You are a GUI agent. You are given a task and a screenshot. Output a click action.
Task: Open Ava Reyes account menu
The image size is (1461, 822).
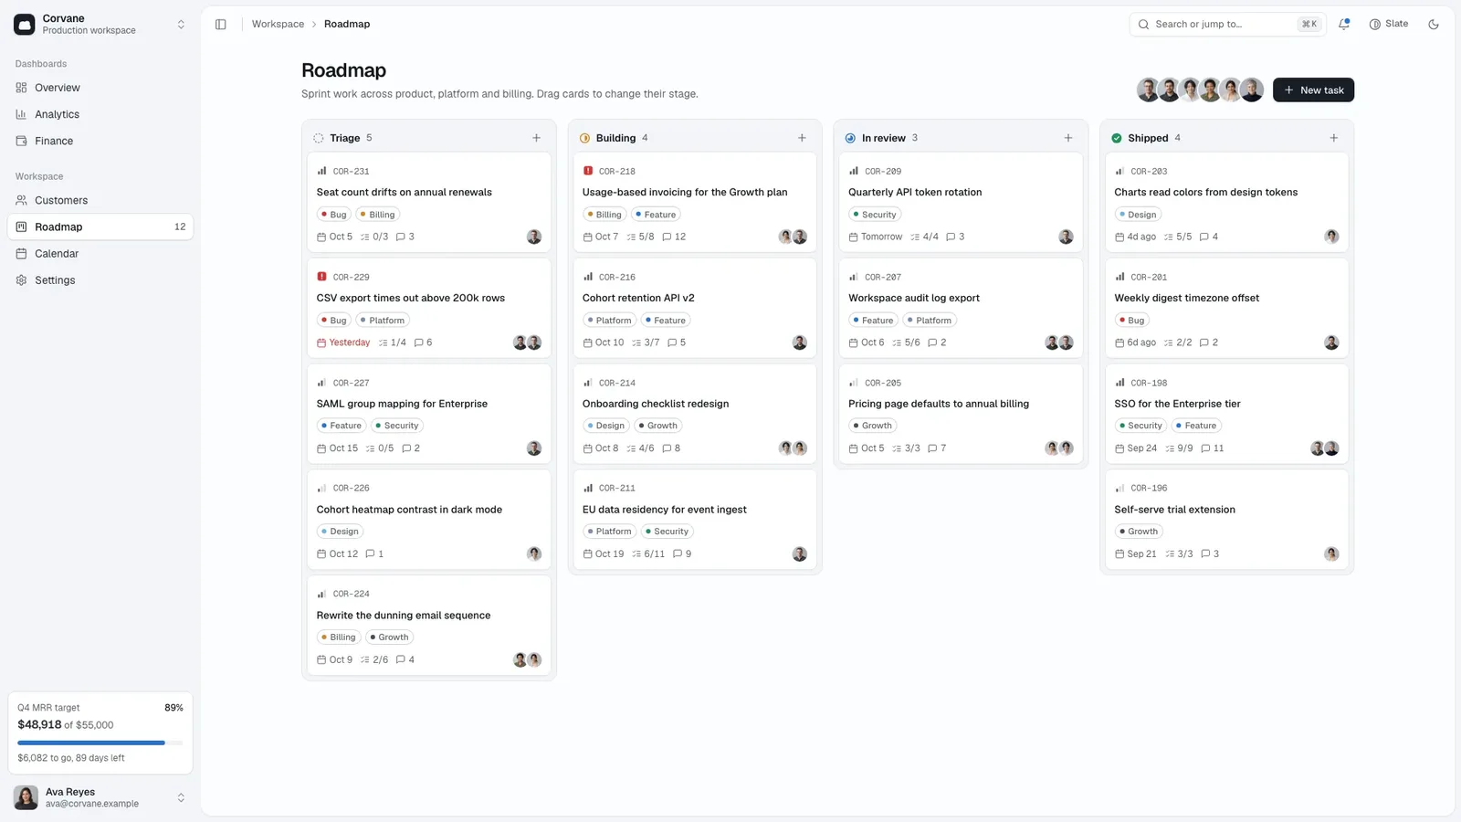100,797
